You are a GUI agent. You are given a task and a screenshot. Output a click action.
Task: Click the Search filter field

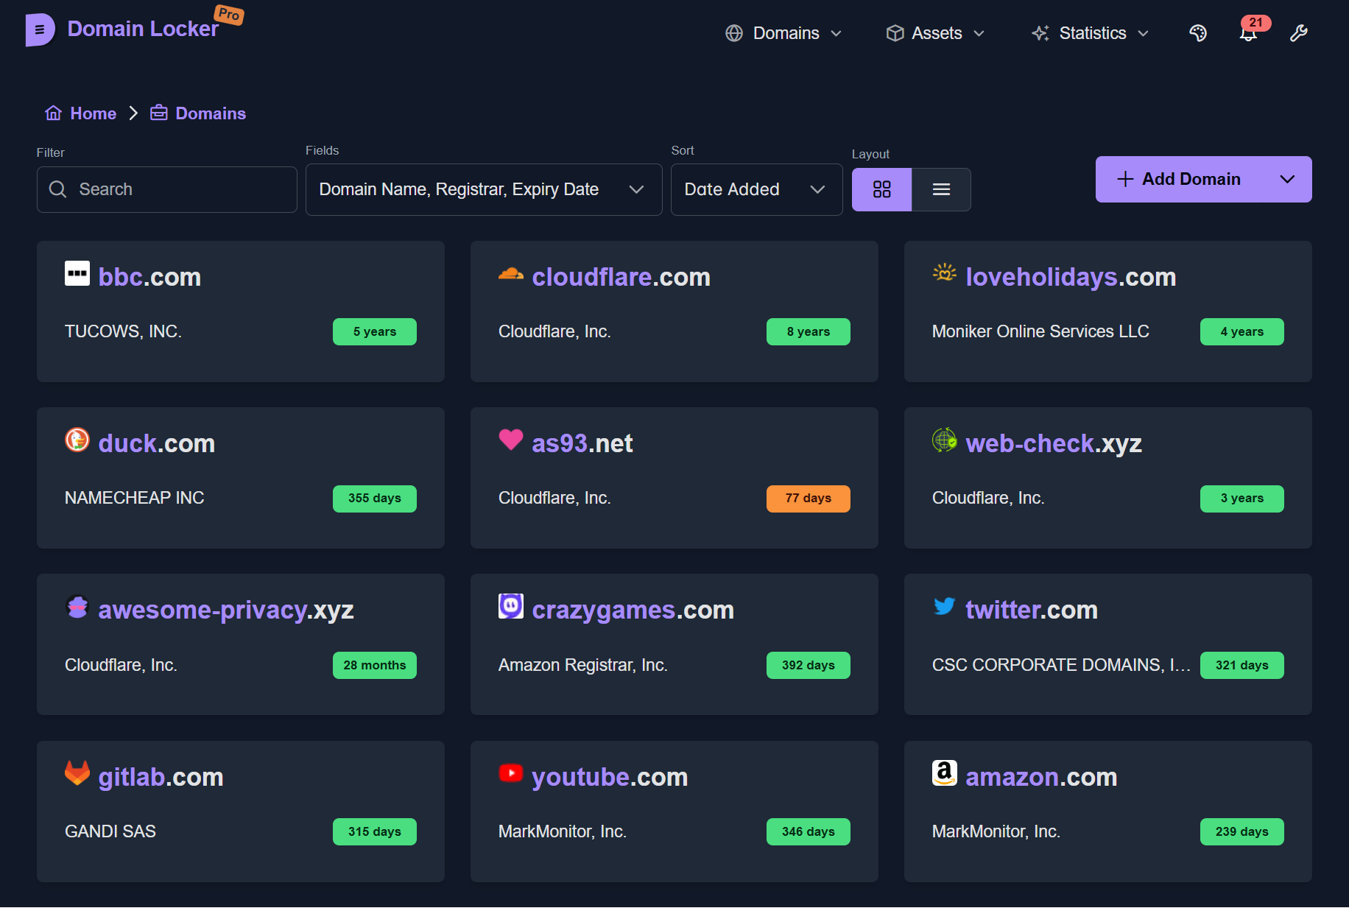[x=166, y=189]
